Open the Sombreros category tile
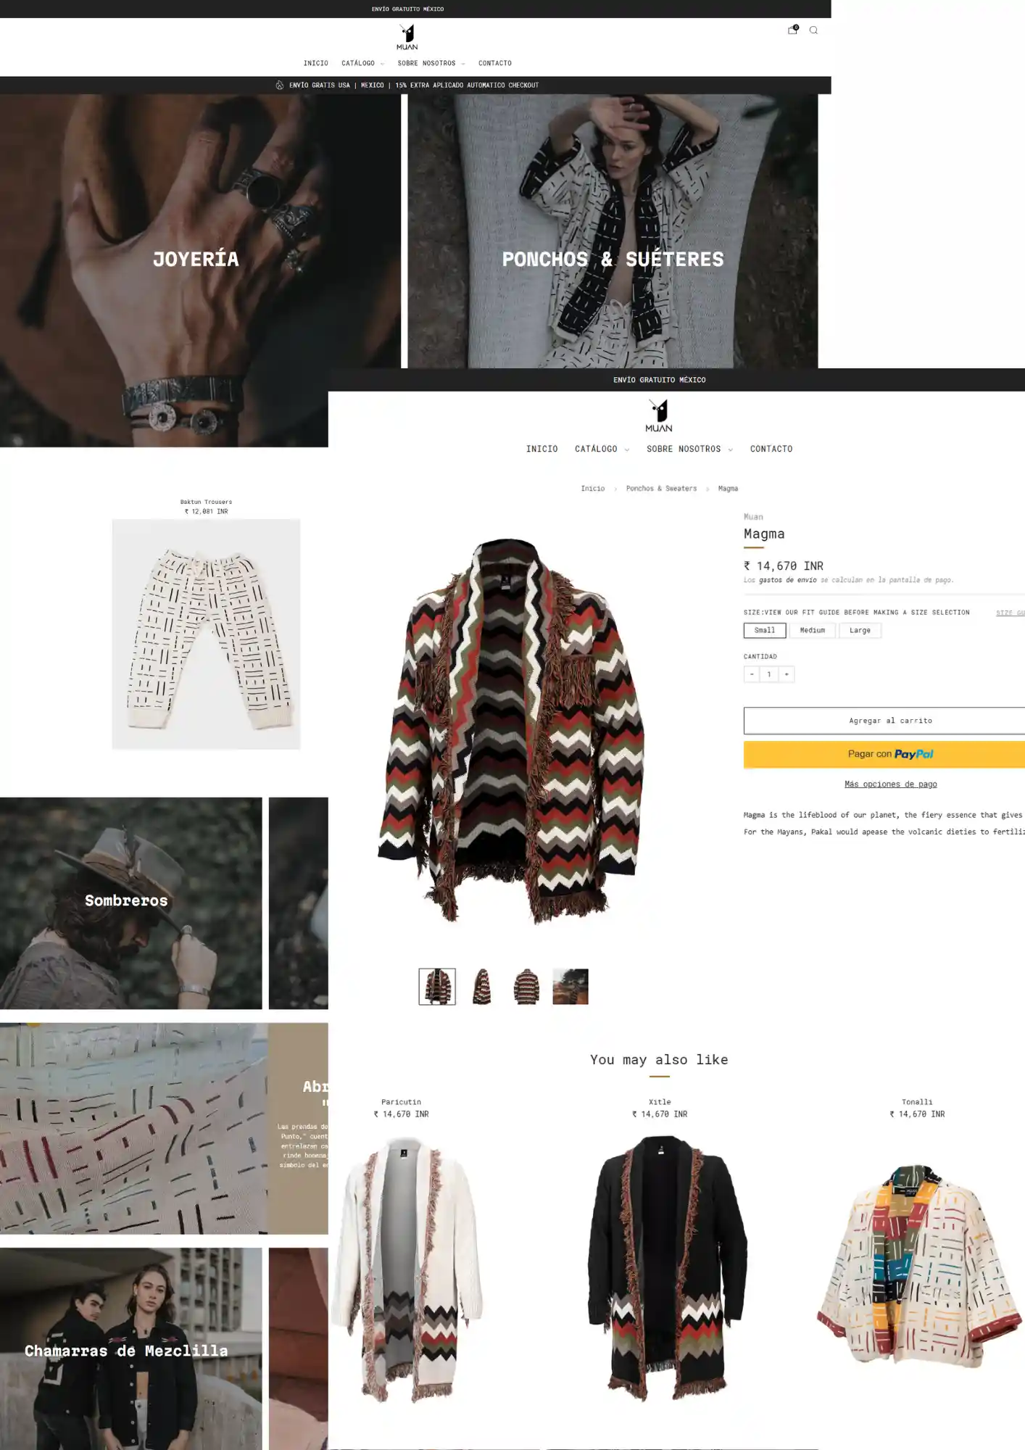The height and width of the screenshot is (1450, 1025). (131, 903)
